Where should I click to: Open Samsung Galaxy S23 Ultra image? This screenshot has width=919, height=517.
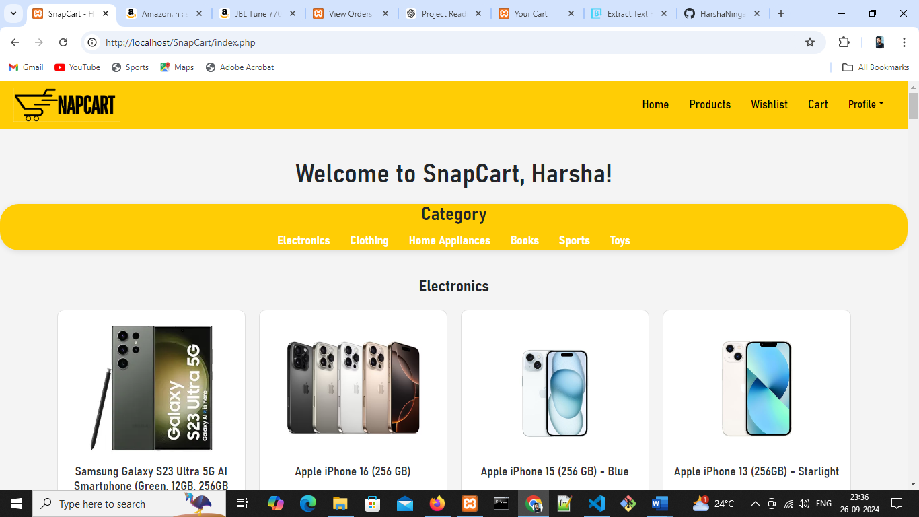(x=151, y=388)
